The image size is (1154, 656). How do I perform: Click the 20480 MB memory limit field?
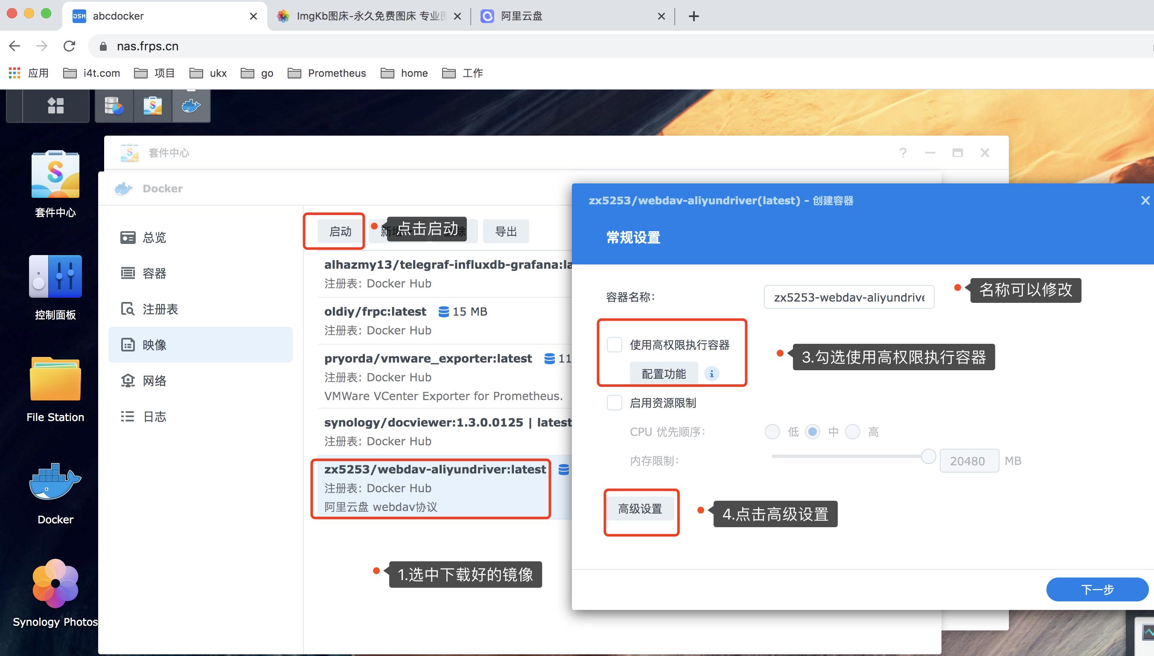[969, 461]
